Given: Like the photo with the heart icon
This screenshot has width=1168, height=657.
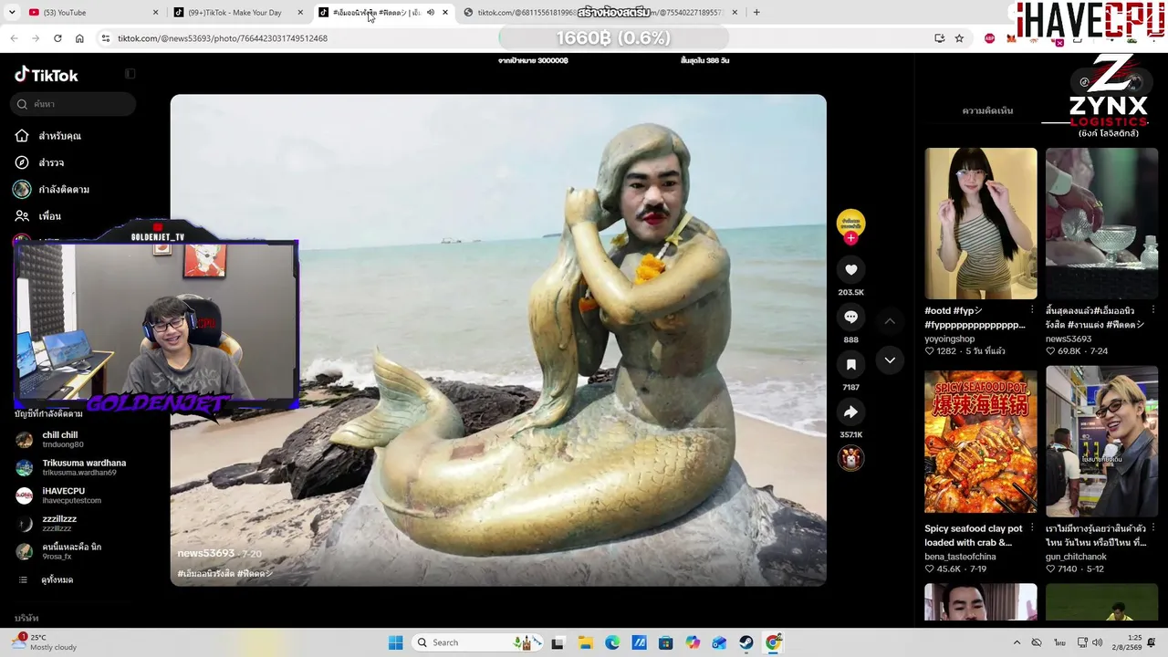Looking at the screenshot, I should [x=850, y=269].
